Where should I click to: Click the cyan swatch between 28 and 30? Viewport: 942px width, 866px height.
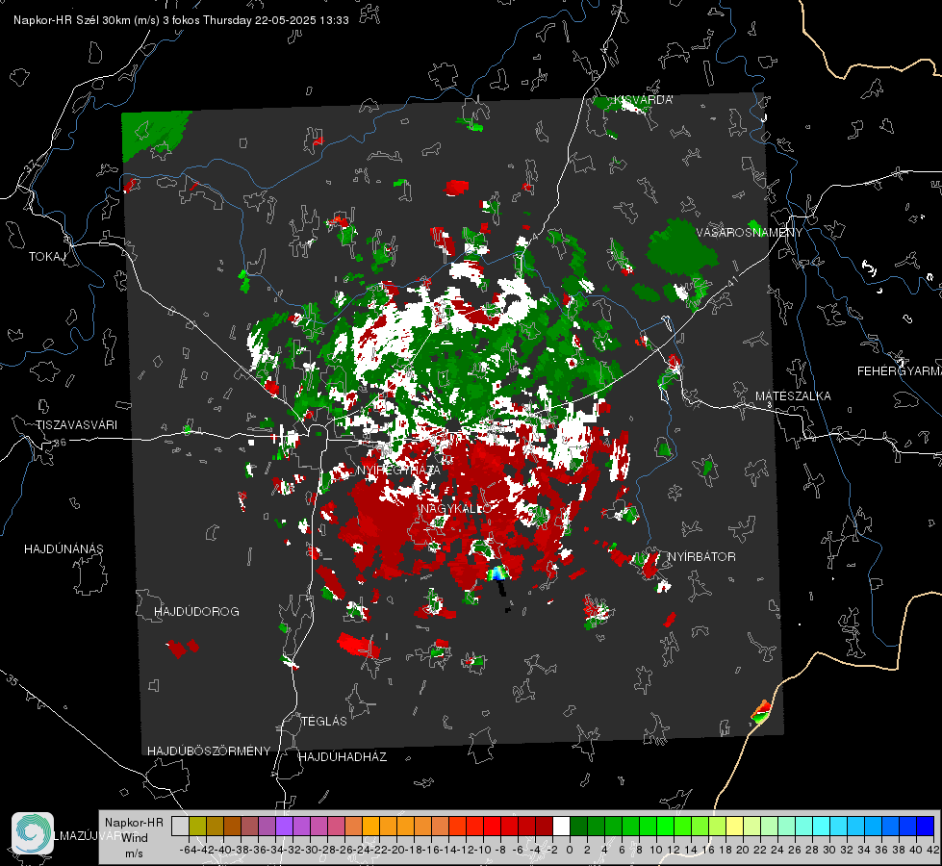tap(822, 826)
